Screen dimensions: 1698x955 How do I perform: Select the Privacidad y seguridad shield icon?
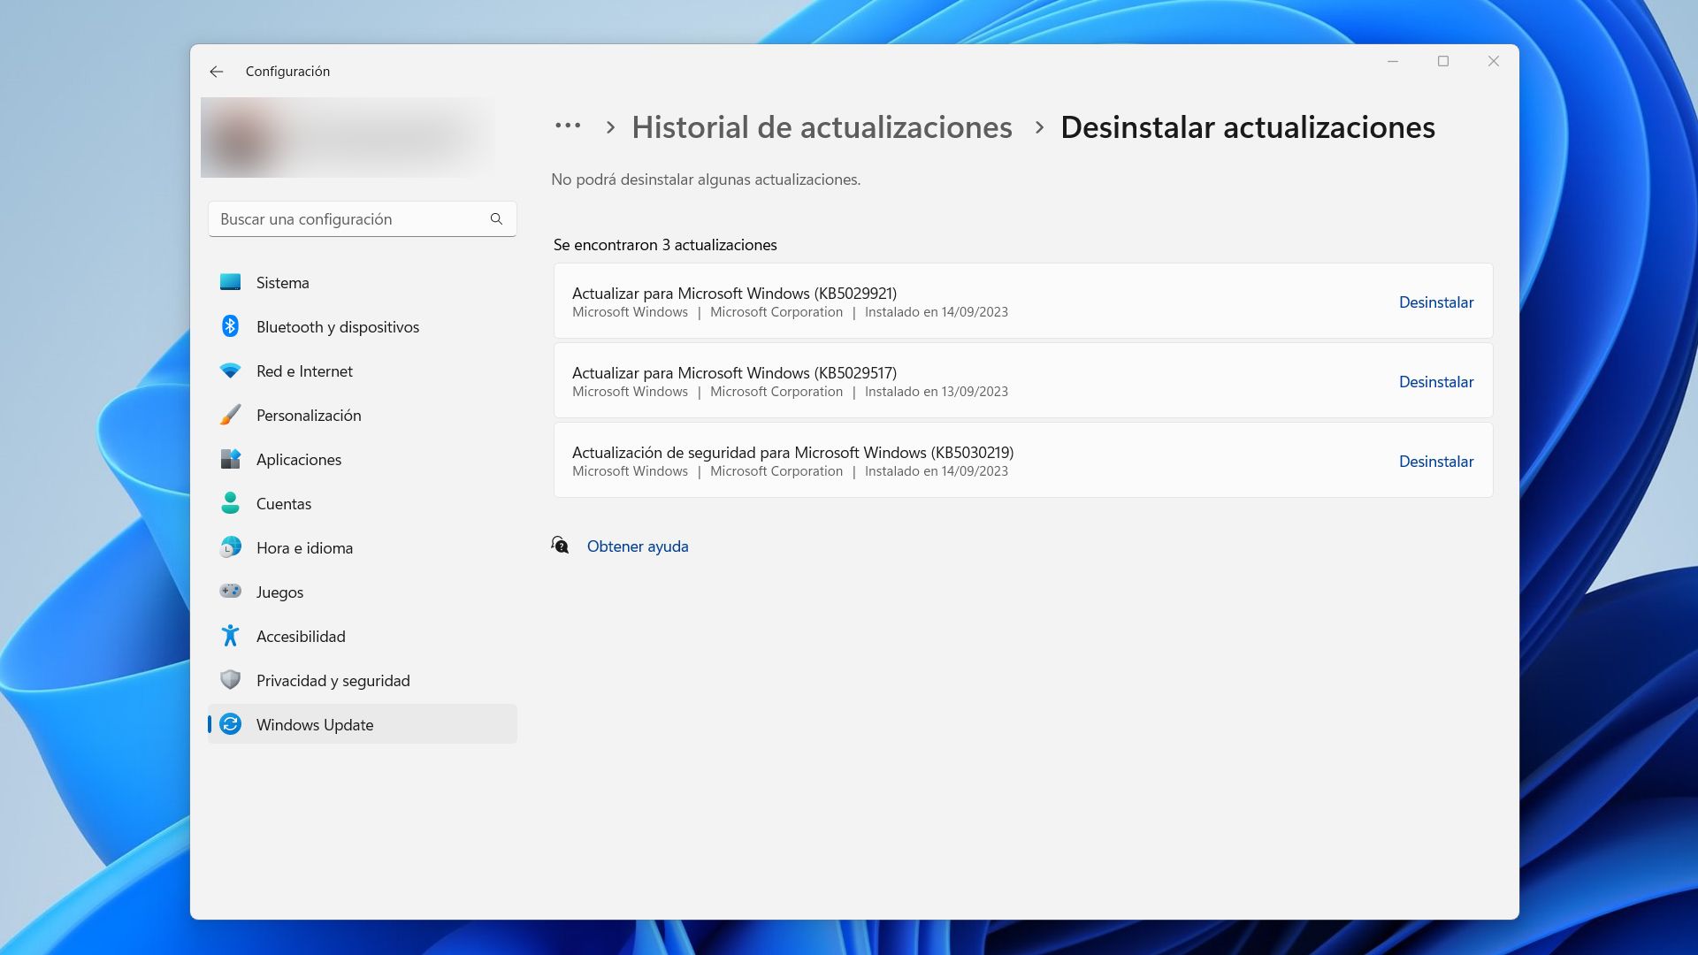(x=230, y=680)
